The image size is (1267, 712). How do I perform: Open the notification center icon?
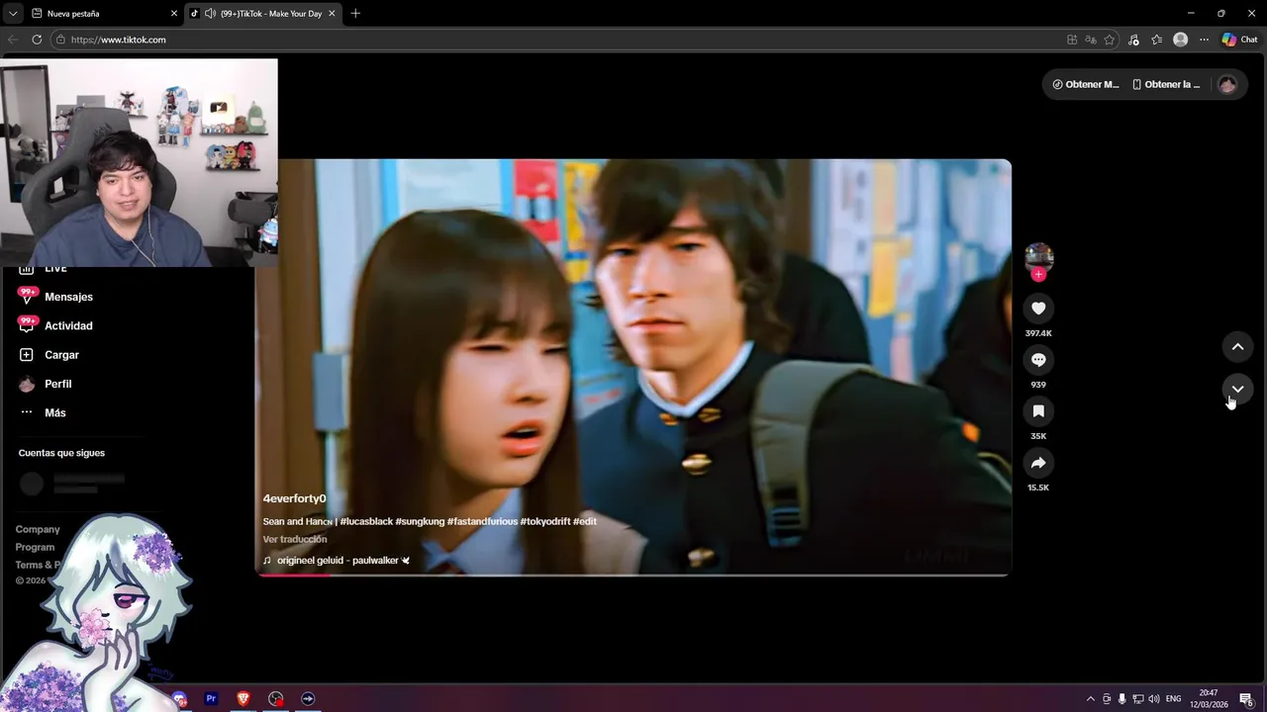coord(1247,698)
